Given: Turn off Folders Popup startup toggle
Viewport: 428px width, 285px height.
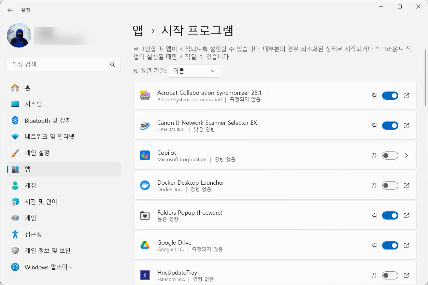Looking at the screenshot, I should click(x=390, y=215).
